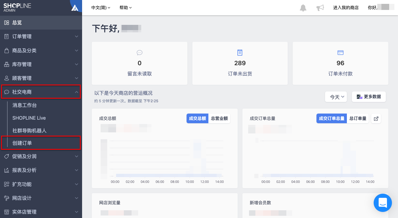The width and height of the screenshot is (398, 218).
Task: Click the unpaid orders card icon
Action: (341, 52)
